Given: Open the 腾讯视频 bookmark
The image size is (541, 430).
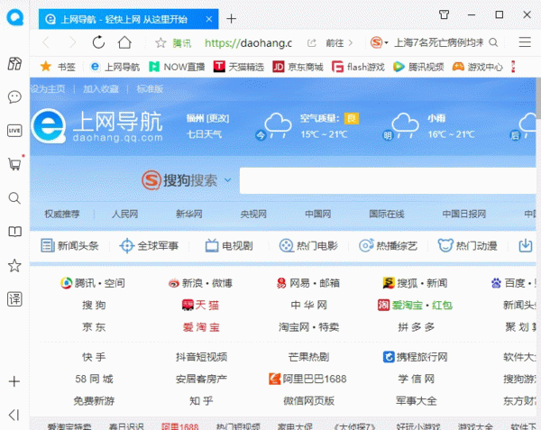Looking at the screenshot, I should tap(418, 67).
